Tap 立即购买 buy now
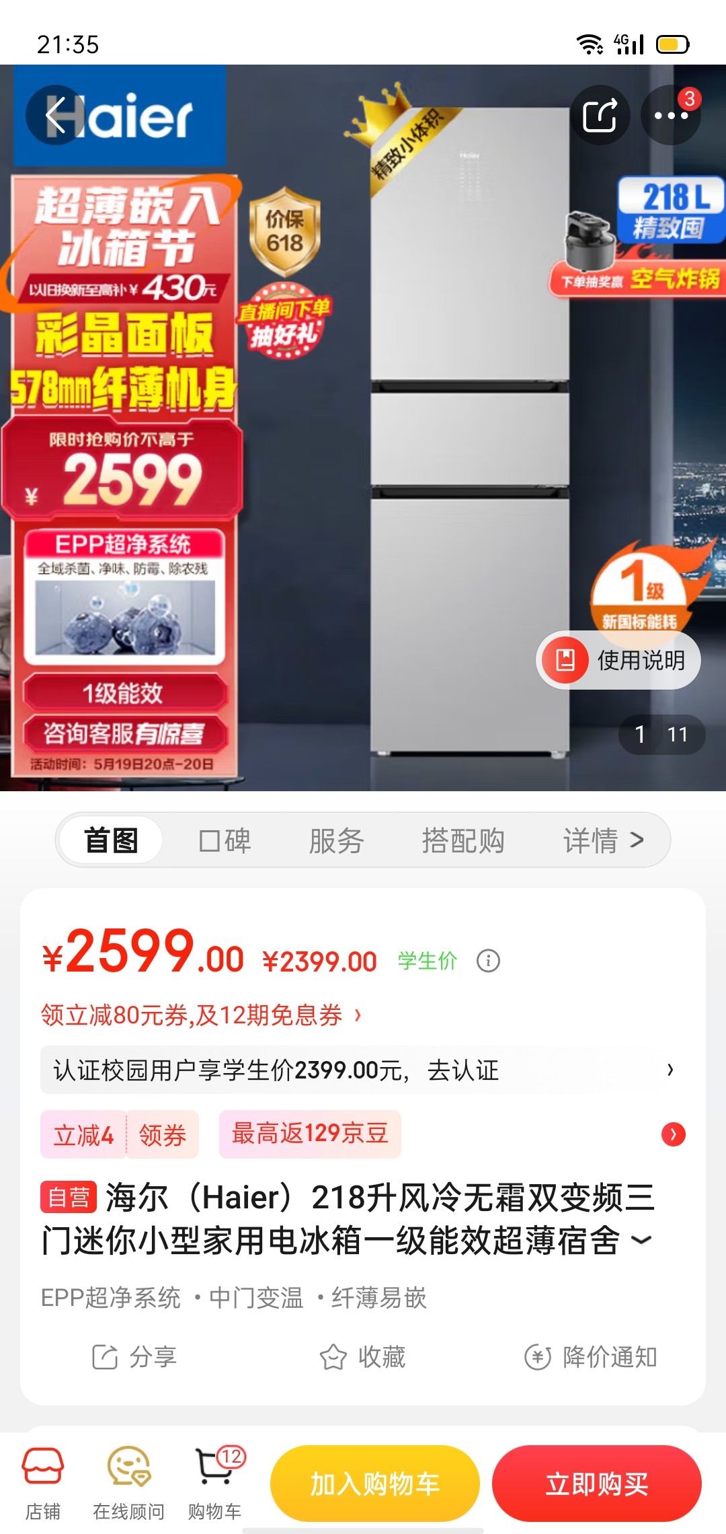This screenshot has width=726, height=1534. [597, 1484]
